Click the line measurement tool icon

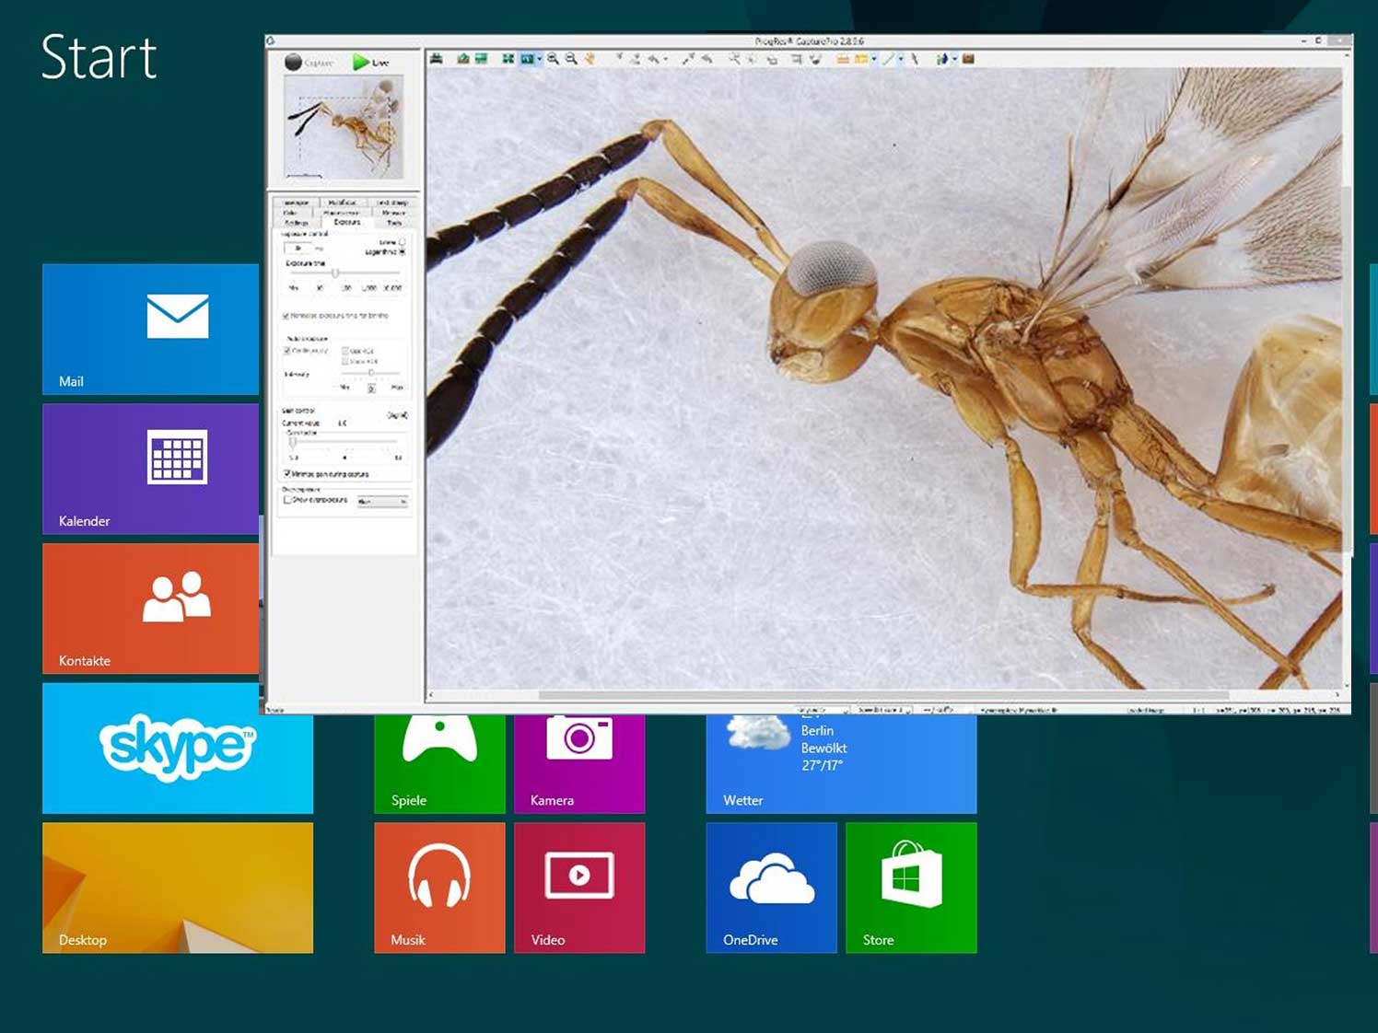coord(888,59)
